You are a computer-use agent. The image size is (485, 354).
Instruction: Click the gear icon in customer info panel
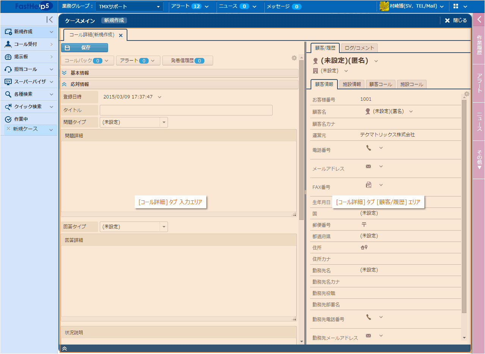(x=466, y=94)
